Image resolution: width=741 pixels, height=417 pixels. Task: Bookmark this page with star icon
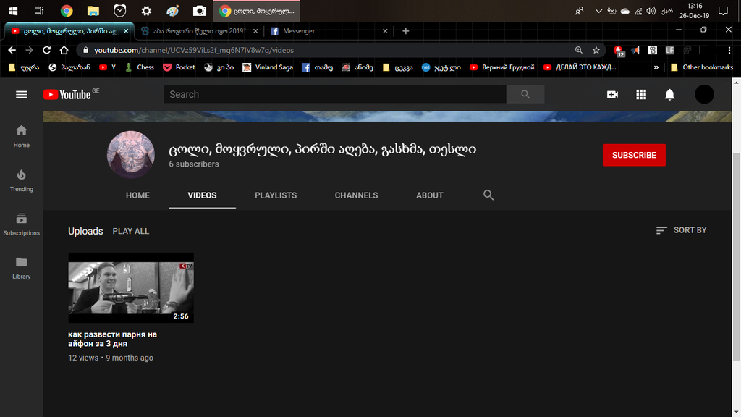pyautogui.click(x=596, y=51)
